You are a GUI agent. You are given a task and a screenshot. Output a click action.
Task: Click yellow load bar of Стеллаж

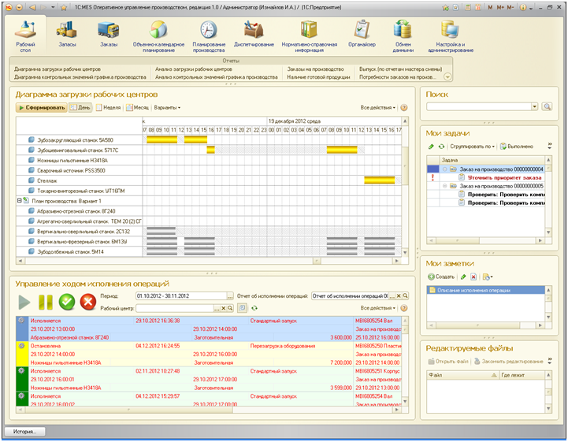(379, 180)
